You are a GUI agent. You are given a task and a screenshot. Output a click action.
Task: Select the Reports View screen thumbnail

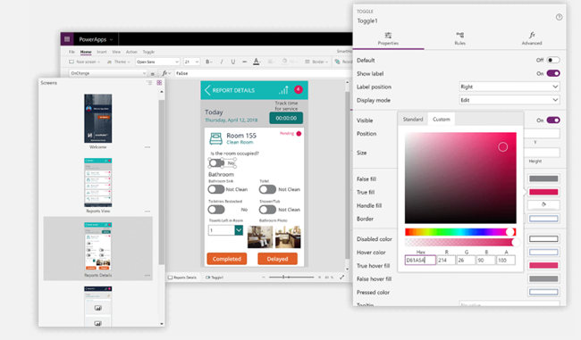point(97,182)
